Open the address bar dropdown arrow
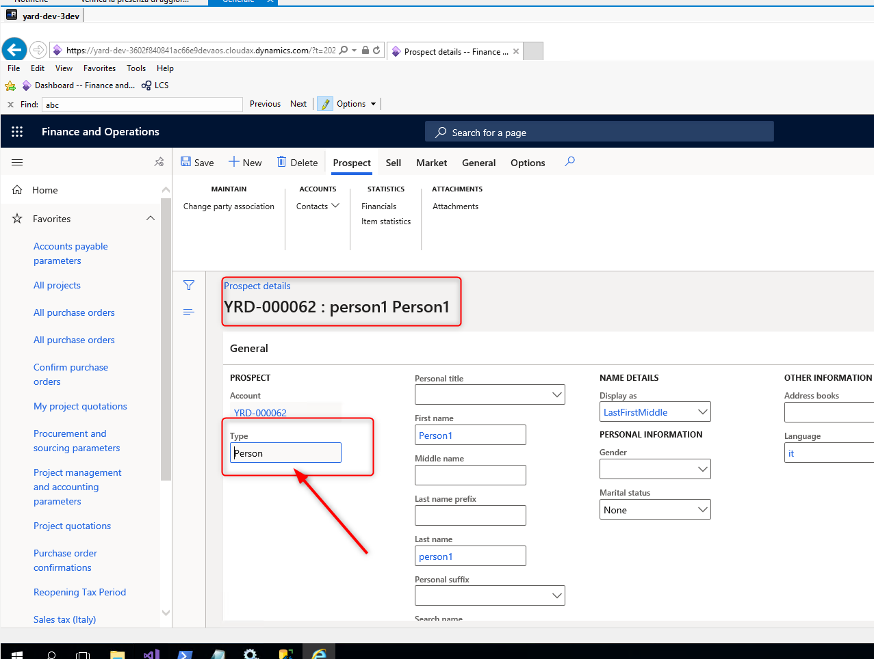874x659 pixels. pyautogui.click(x=354, y=50)
